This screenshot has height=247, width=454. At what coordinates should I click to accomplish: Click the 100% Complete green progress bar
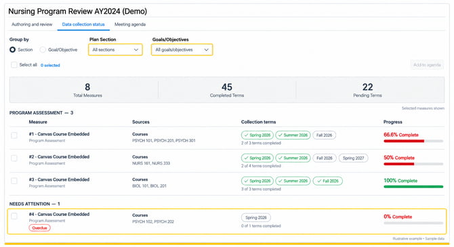pyautogui.click(x=413, y=187)
